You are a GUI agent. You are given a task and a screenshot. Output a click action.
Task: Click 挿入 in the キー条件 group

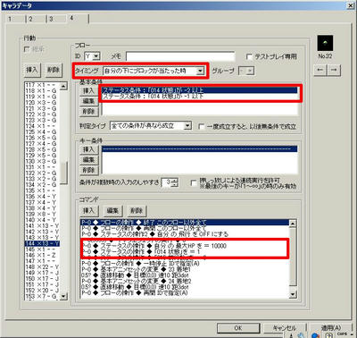(88, 149)
